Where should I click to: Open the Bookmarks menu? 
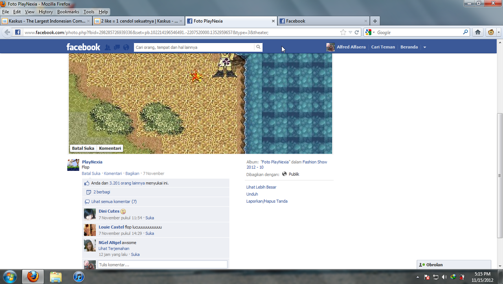click(x=68, y=12)
